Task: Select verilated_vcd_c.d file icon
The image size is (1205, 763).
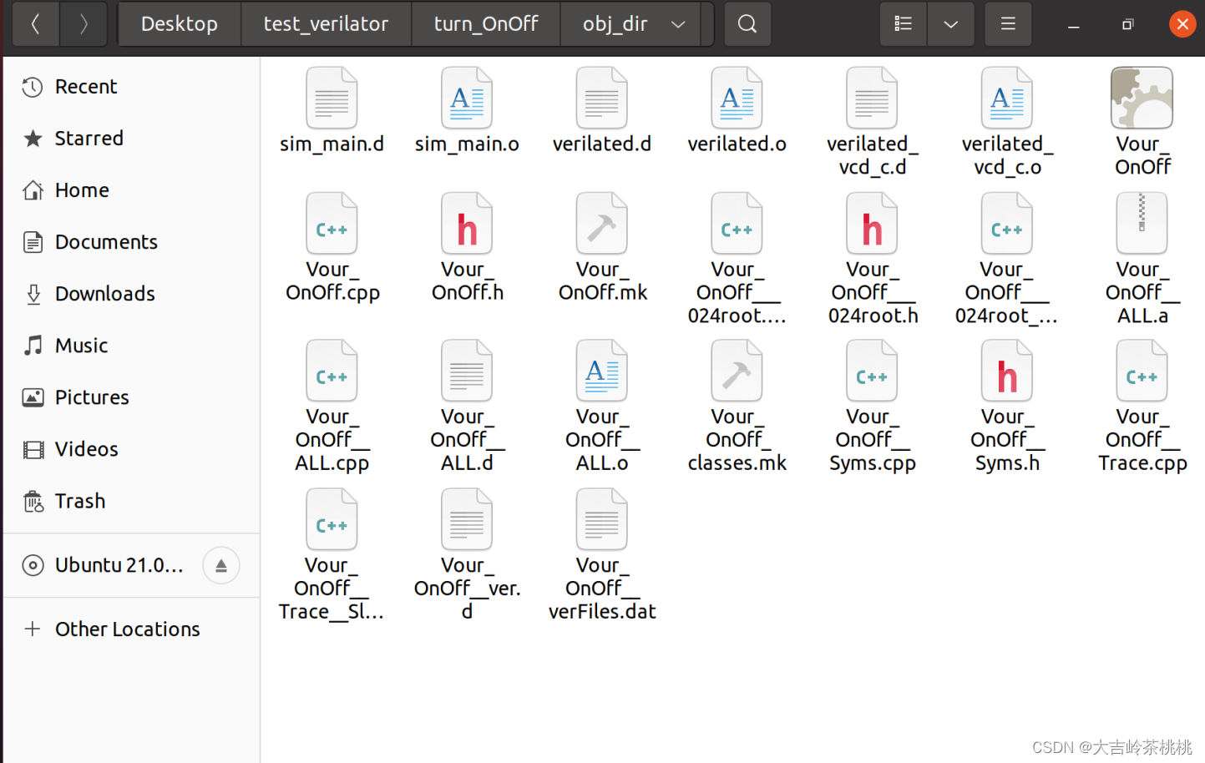Action: pos(872,99)
